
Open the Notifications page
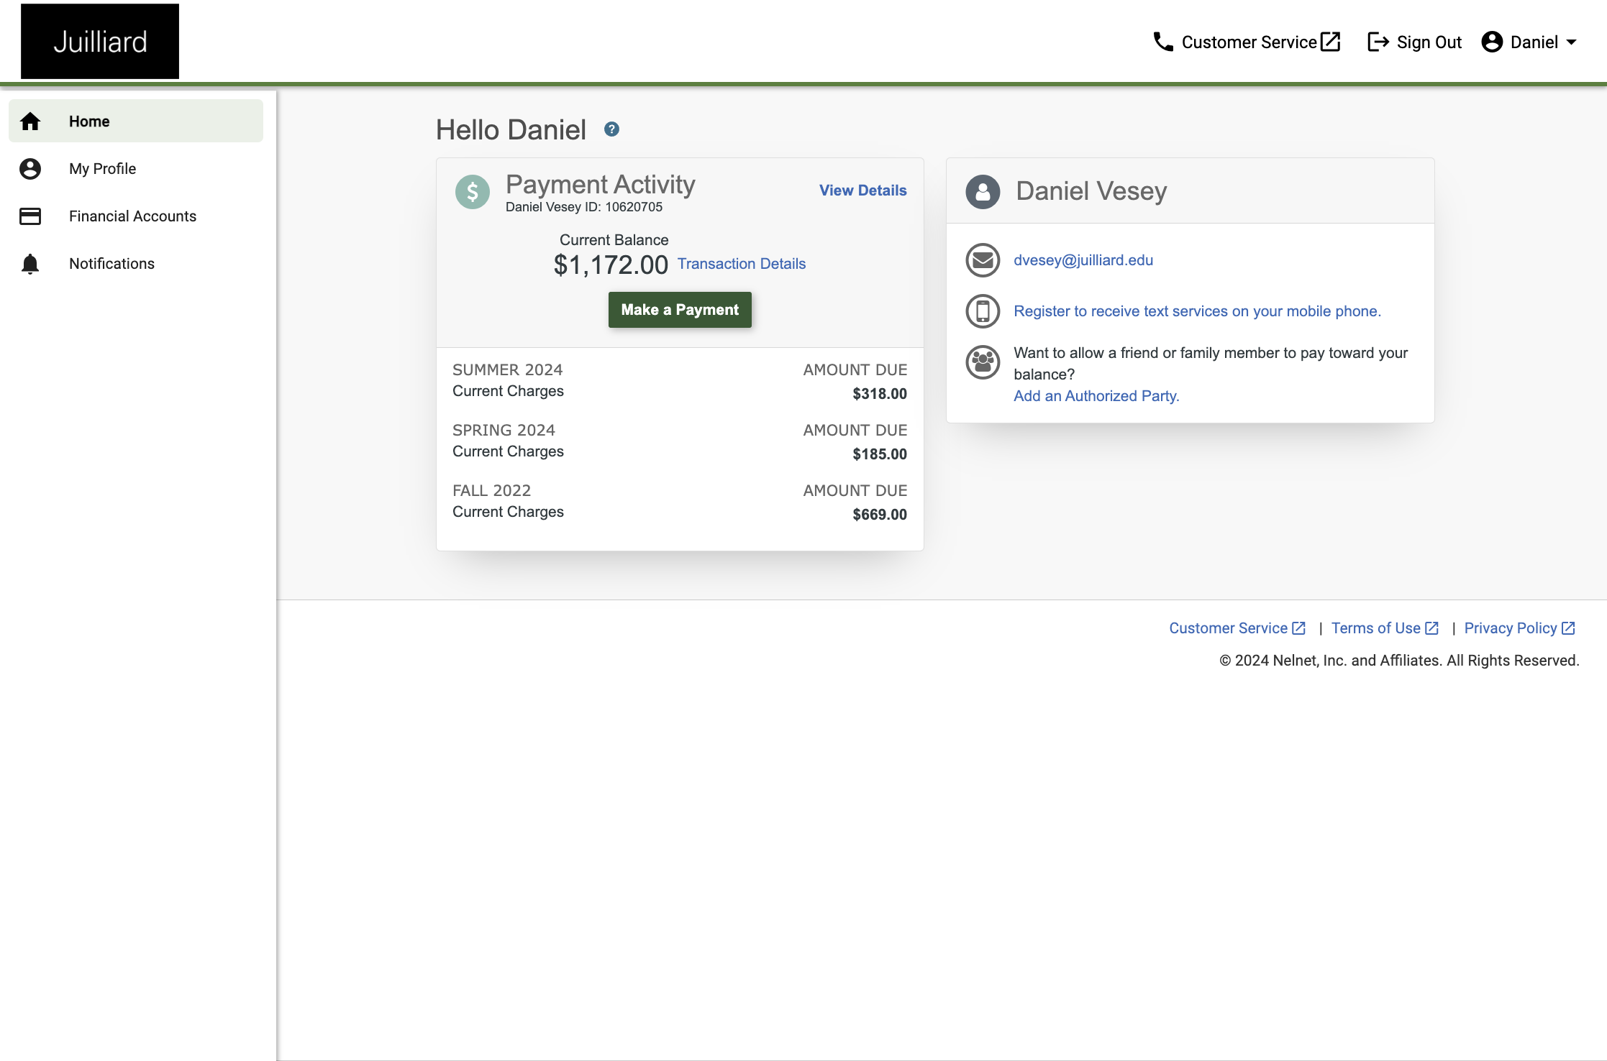click(136, 264)
